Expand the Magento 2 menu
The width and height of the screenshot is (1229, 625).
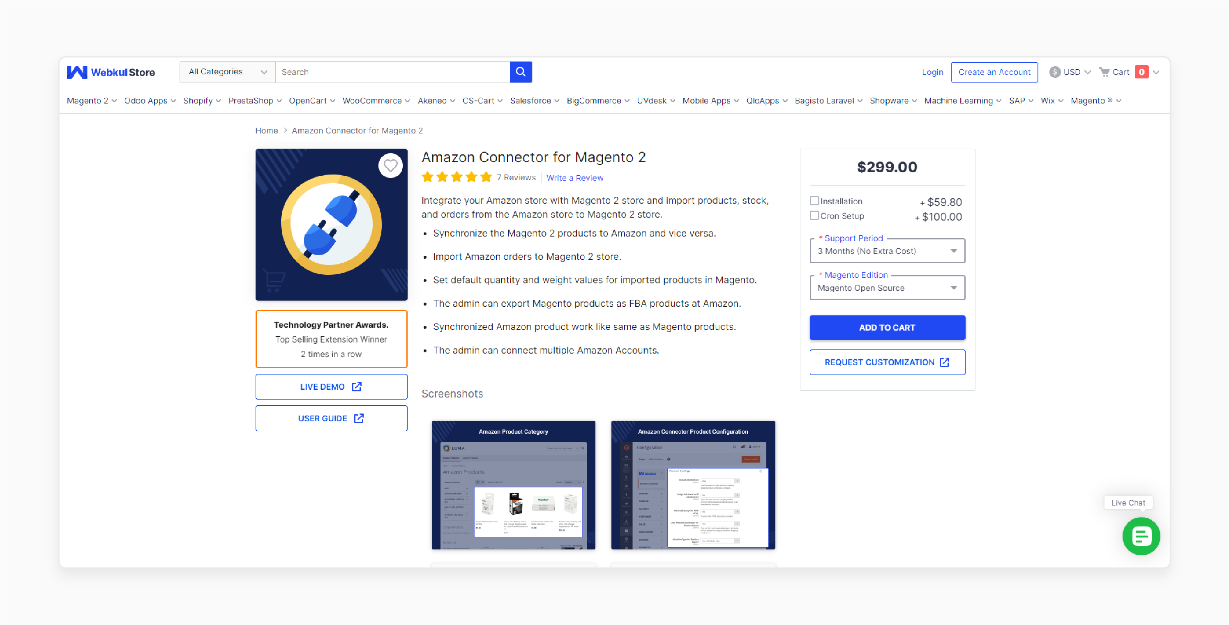point(92,101)
